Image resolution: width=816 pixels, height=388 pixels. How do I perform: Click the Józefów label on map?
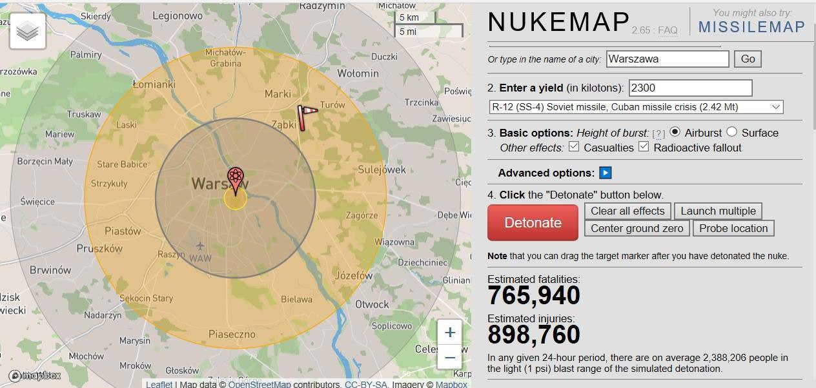[354, 275]
